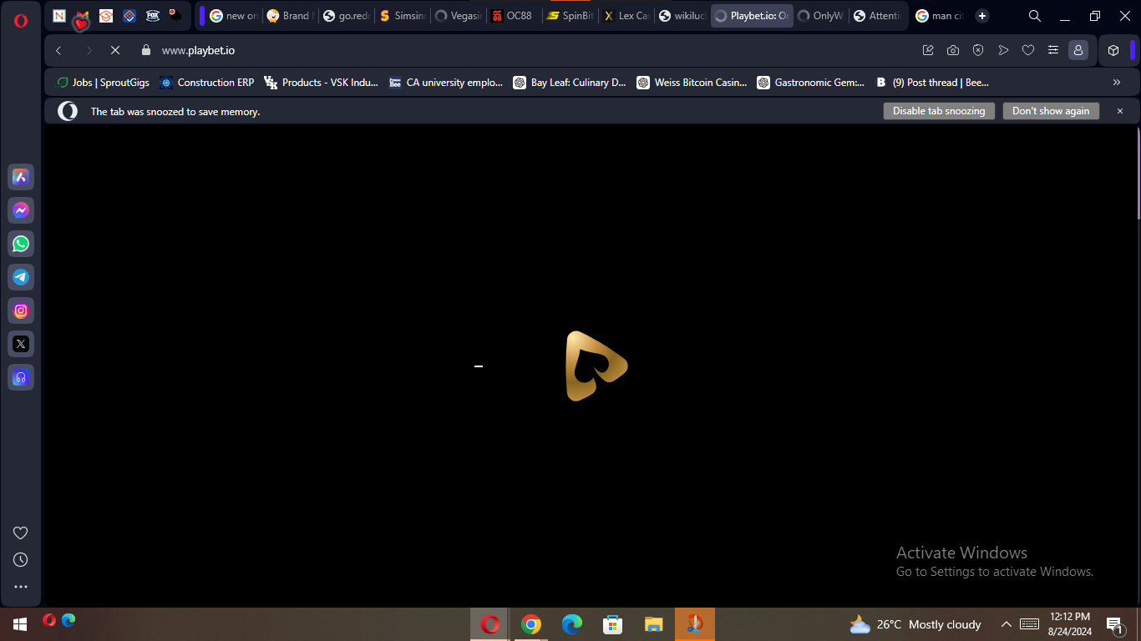Open the pinned spade icon tab

click(x=175, y=15)
